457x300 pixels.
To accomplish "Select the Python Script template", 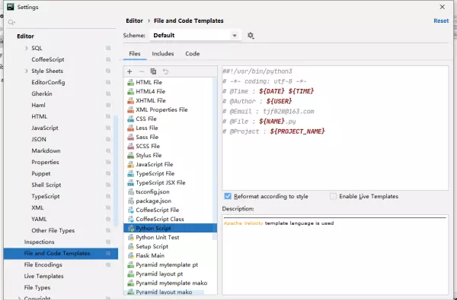I will coord(170,228).
